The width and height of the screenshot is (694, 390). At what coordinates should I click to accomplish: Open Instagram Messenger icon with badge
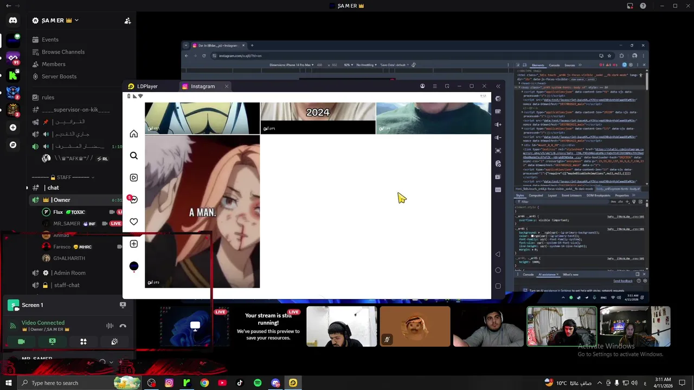pyautogui.click(x=133, y=199)
